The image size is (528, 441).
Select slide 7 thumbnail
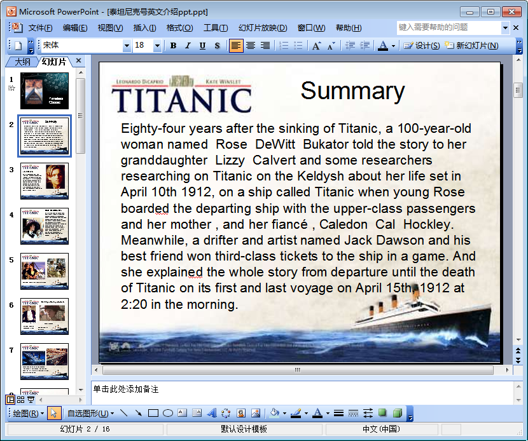[45, 362]
